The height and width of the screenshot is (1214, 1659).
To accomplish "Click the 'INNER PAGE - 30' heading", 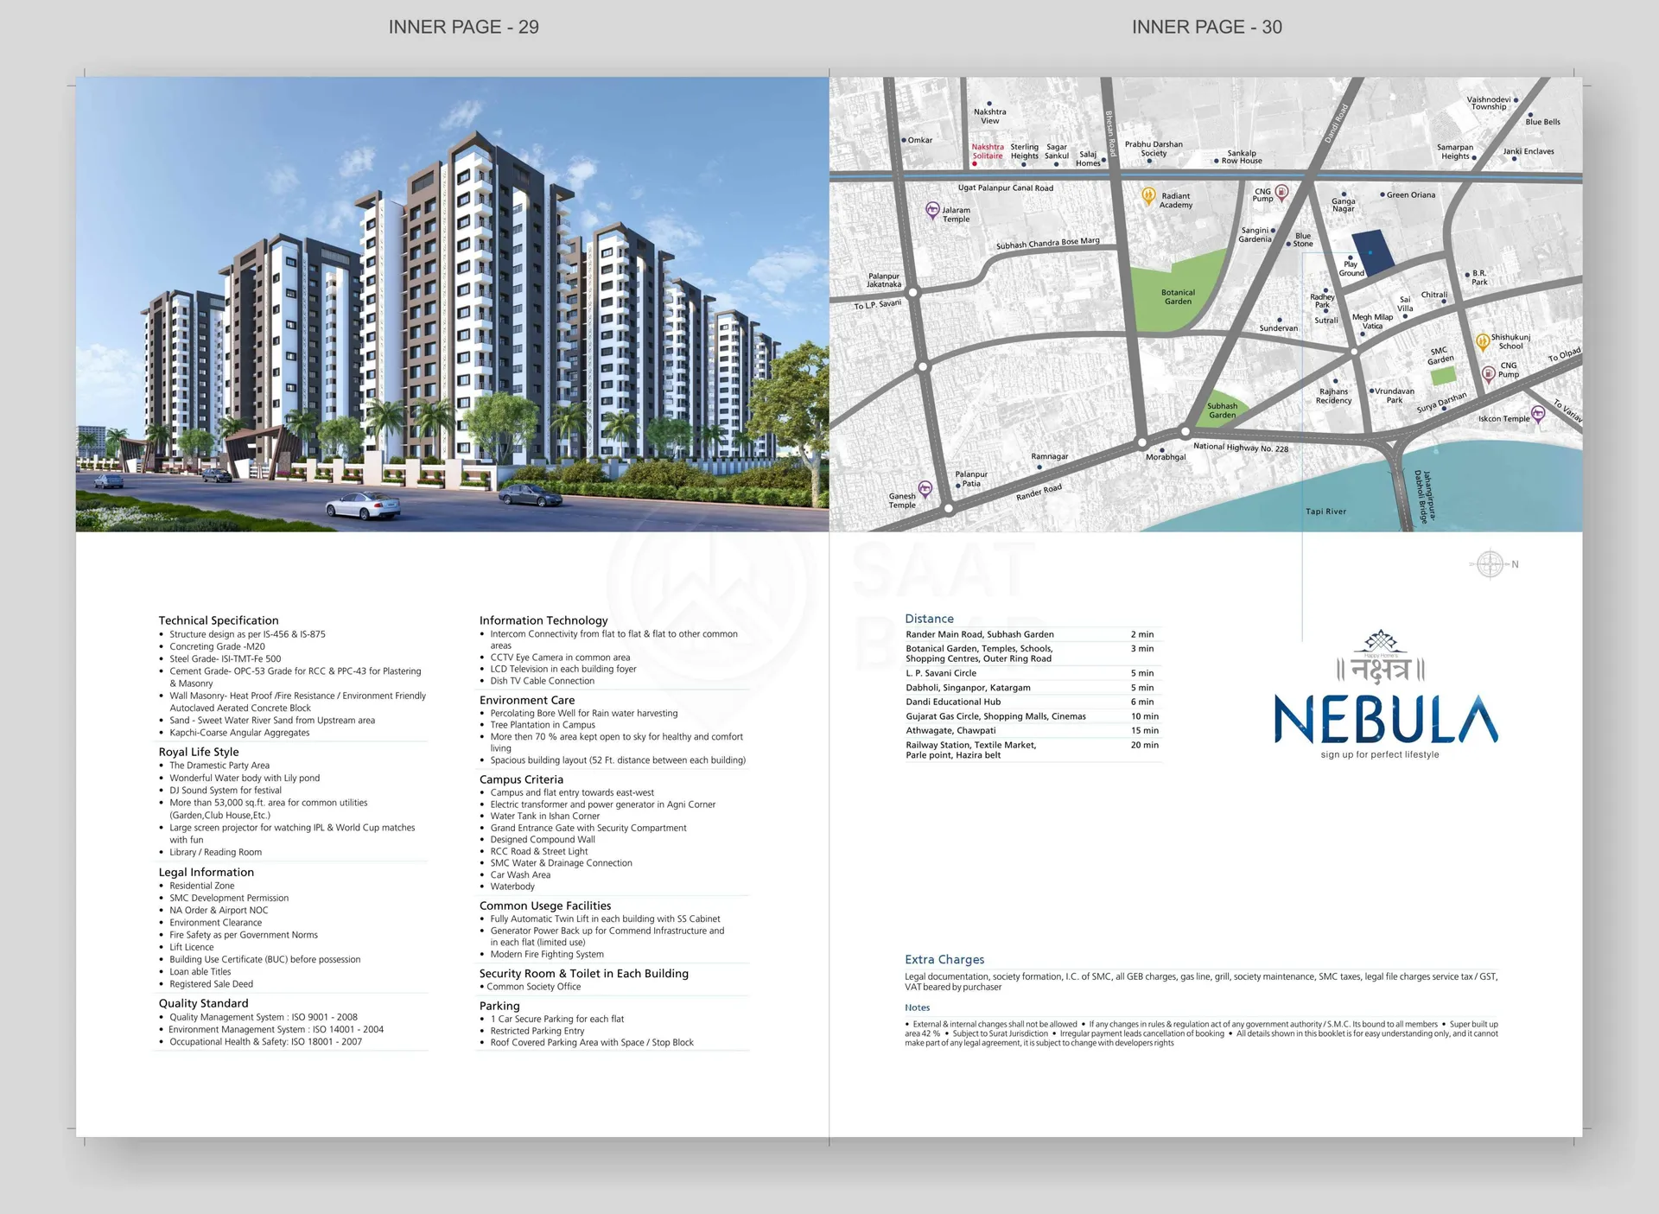I will click(x=1206, y=27).
